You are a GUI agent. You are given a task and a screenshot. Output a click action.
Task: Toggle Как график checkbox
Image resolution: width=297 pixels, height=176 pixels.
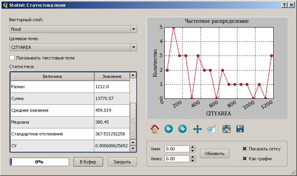(244, 158)
